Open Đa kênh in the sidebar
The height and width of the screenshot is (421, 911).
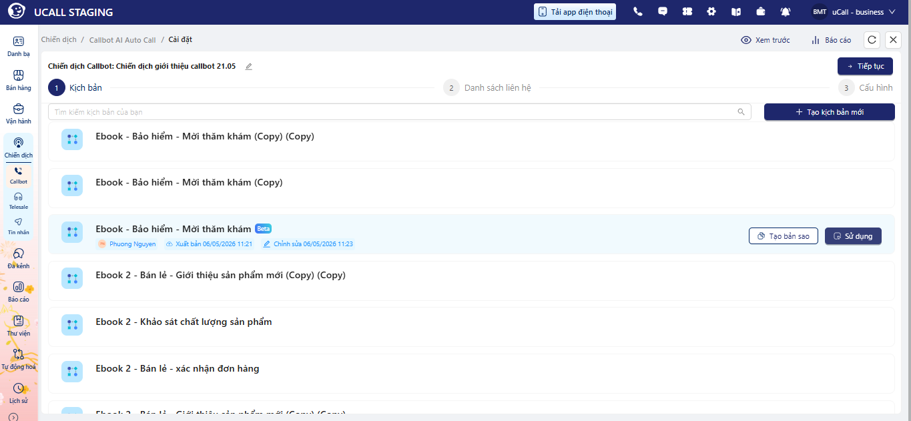click(x=19, y=259)
